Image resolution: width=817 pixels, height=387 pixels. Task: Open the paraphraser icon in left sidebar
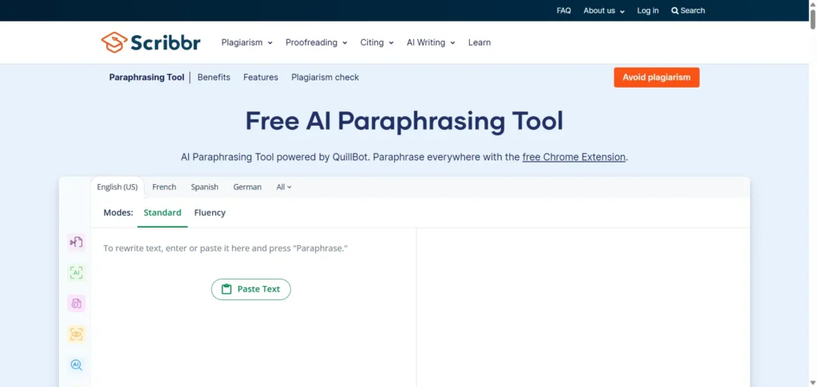(77, 242)
